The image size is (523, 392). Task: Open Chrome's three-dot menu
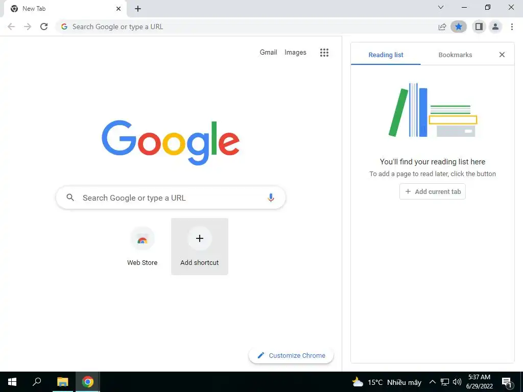pyautogui.click(x=512, y=27)
